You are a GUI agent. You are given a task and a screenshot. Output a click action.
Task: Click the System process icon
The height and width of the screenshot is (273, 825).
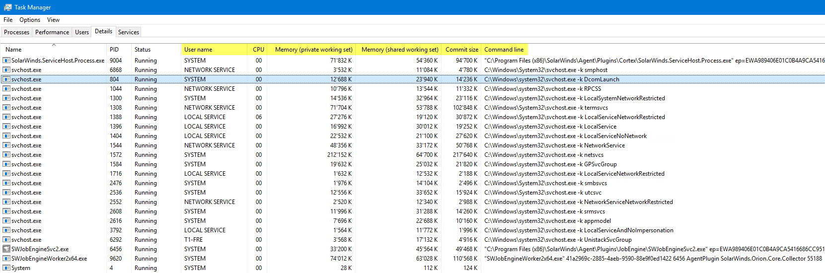(x=6, y=268)
